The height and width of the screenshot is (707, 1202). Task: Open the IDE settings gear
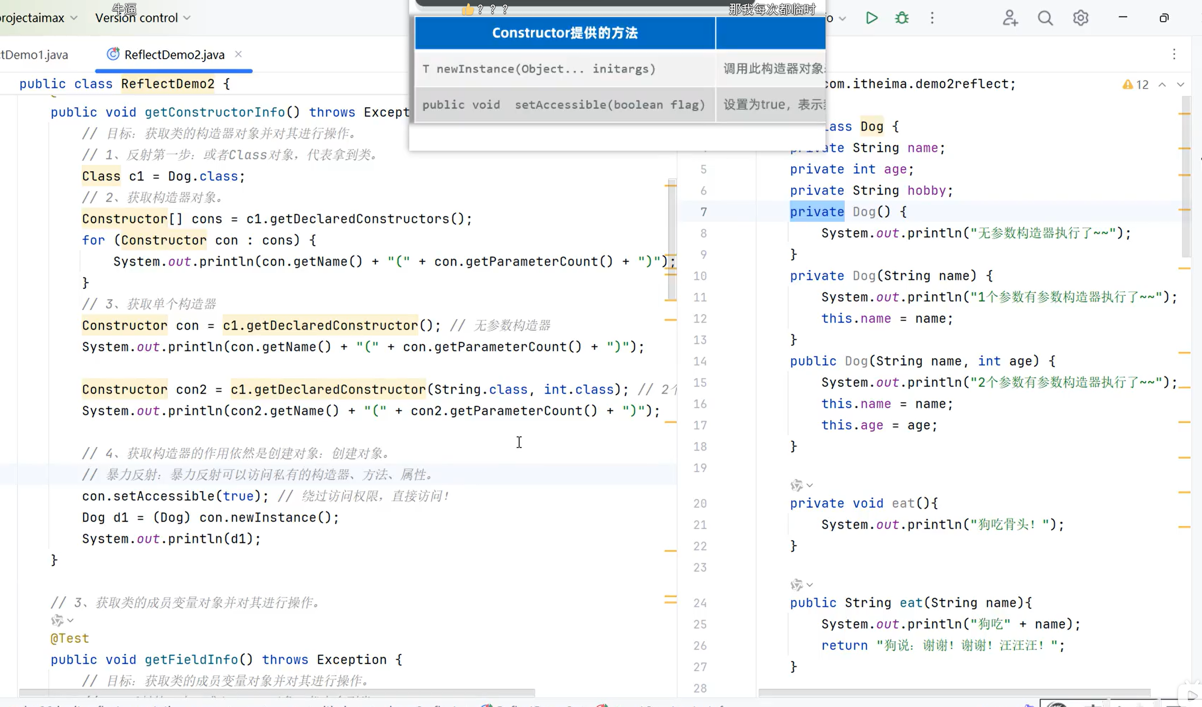tap(1080, 18)
